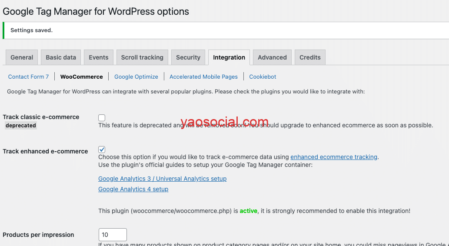Select the WooCommerce integration sub-tab
Viewport: 449px width, 246px height.
pyautogui.click(x=82, y=76)
